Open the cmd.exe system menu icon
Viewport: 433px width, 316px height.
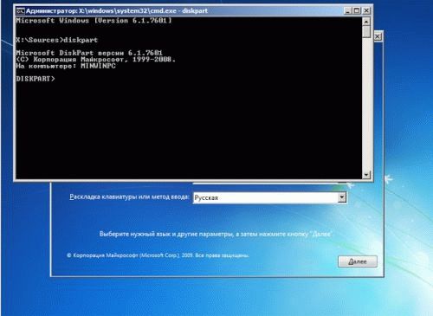(x=20, y=11)
